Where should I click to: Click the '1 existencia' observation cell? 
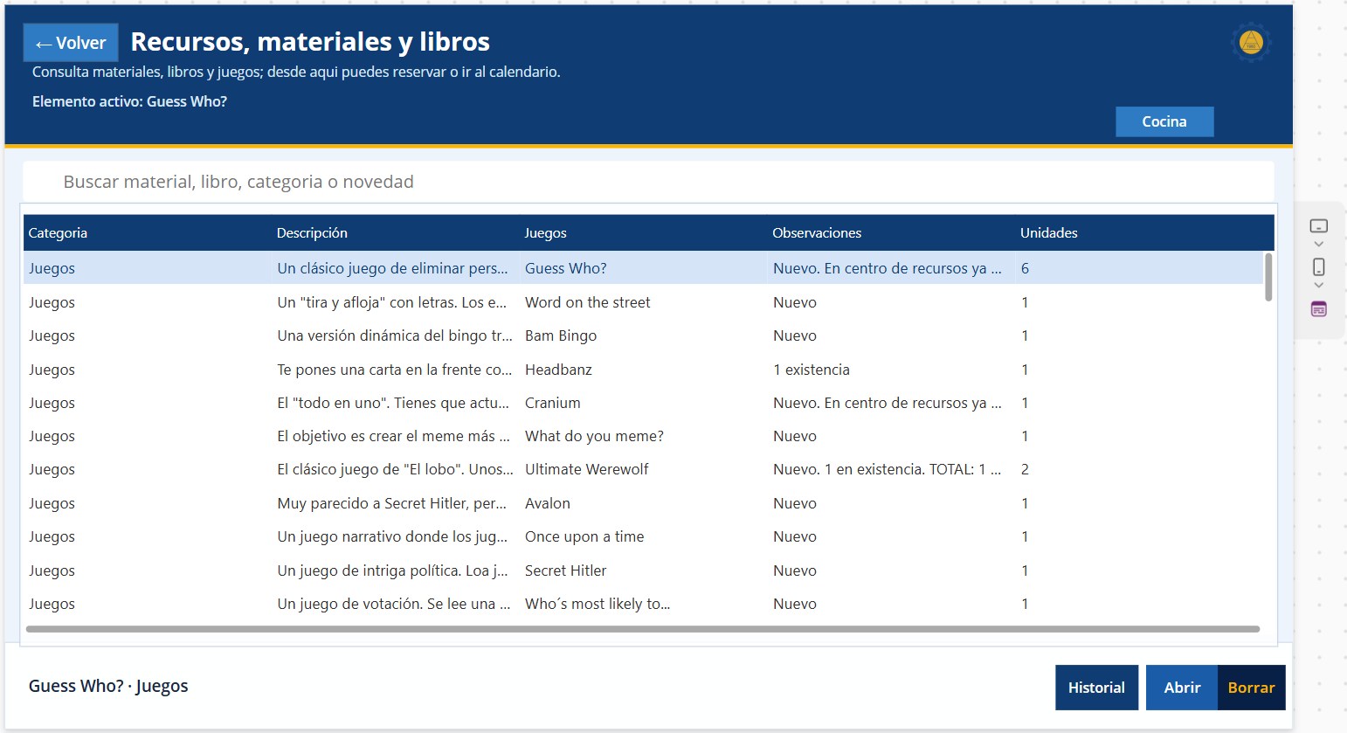812,370
